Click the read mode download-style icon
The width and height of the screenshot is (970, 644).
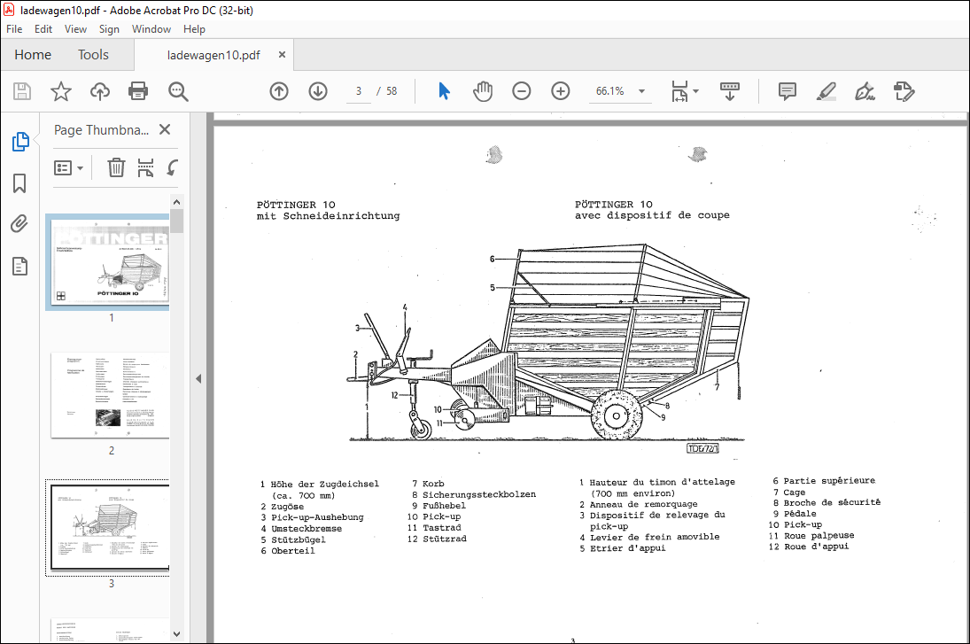coord(730,91)
